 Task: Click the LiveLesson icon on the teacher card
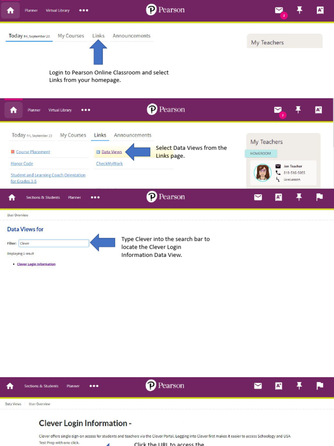click(x=278, y=179)
